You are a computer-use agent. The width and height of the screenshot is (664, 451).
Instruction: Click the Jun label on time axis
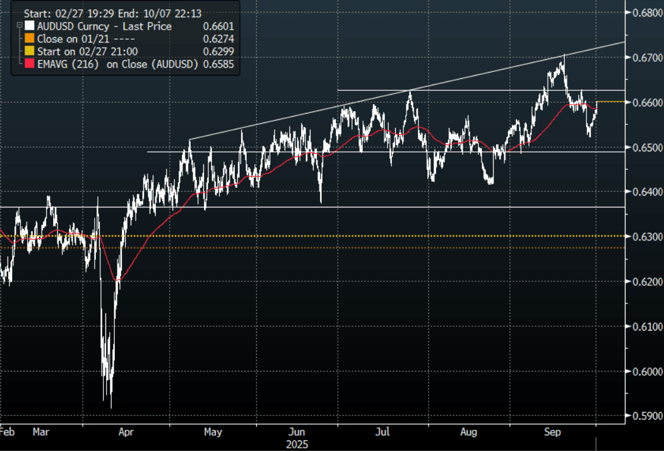coord(297,432)
